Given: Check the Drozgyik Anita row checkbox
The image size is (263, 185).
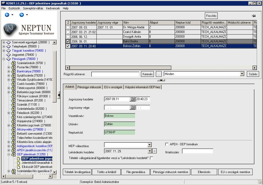Looking at the screenshot, I should (68, 37).
